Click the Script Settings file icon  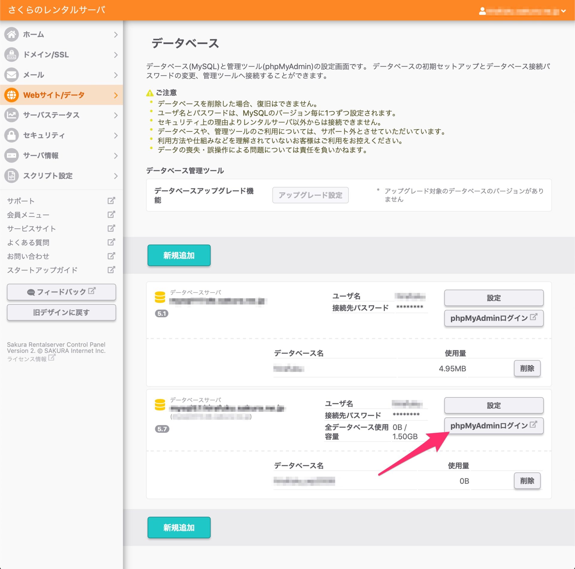tap(12, 176)
